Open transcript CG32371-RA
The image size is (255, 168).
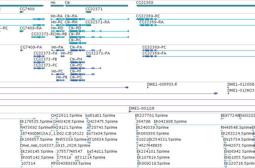pos(97,22)
